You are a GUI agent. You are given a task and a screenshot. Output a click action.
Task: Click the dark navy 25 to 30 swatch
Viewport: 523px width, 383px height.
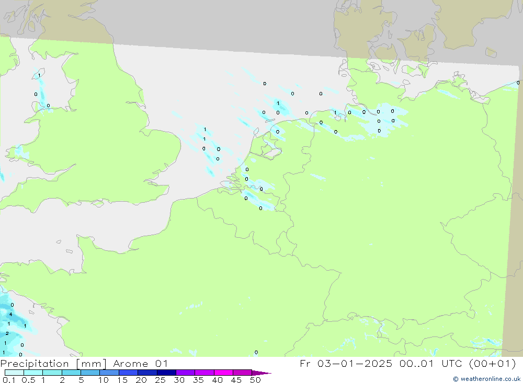coord(166,373)
